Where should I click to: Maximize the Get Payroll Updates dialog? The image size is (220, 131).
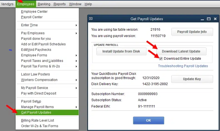pos(209,19)
